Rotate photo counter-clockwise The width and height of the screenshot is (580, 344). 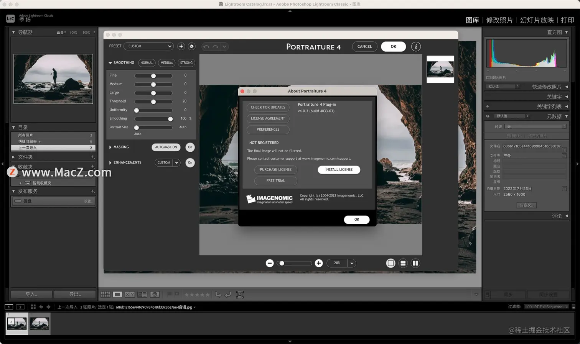coord(218,295)
